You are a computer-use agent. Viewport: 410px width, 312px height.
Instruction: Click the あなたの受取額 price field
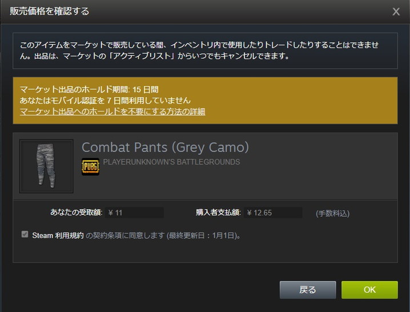[x=134, y=213]
